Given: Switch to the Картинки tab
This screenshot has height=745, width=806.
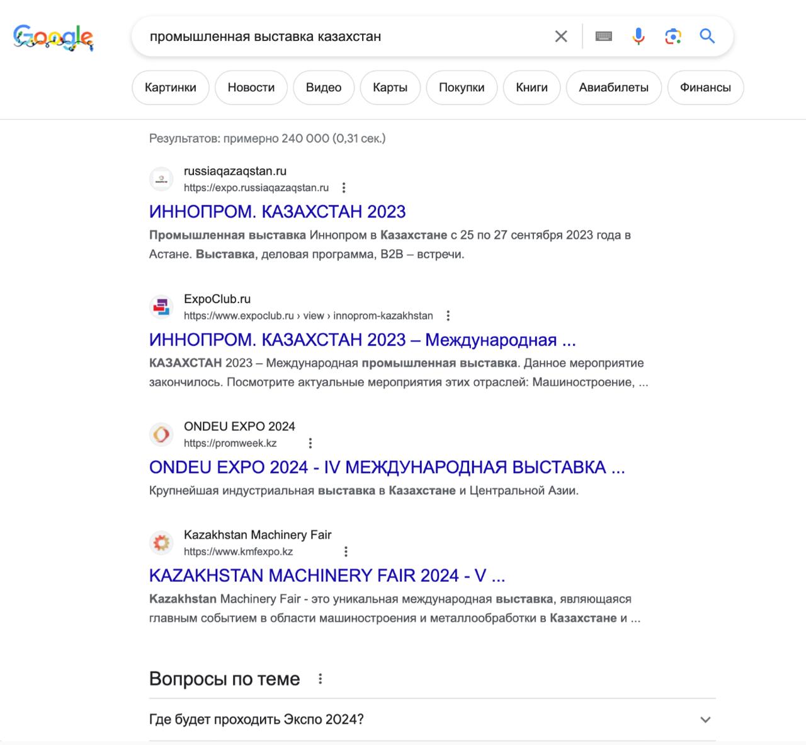Looking at the screenshot, I should point(170,88).
